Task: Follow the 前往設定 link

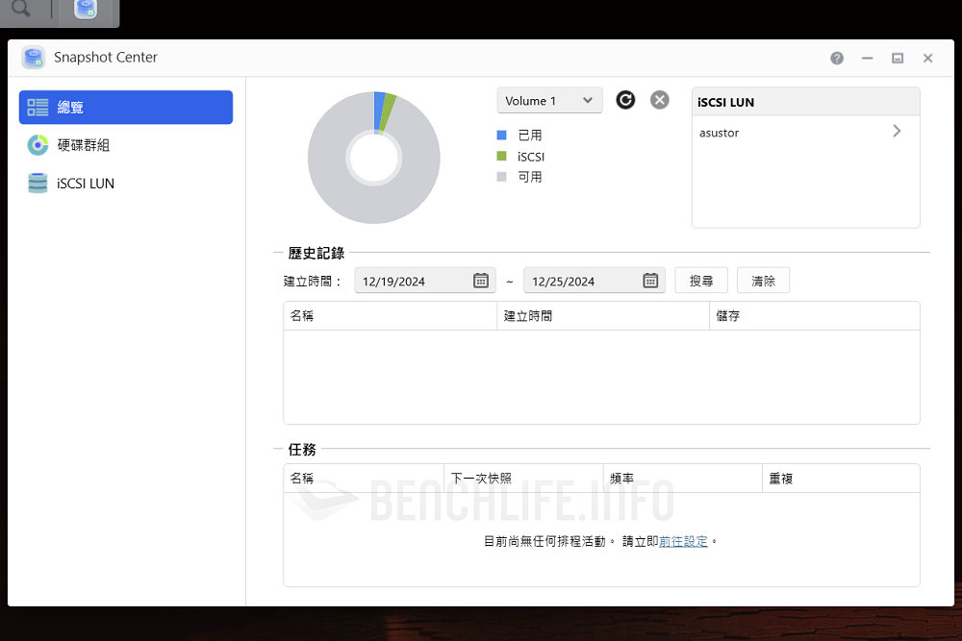Action: pyautogui.click(x=683, y=542)
